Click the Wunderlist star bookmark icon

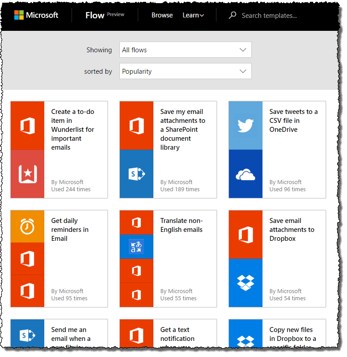[28, 174]
